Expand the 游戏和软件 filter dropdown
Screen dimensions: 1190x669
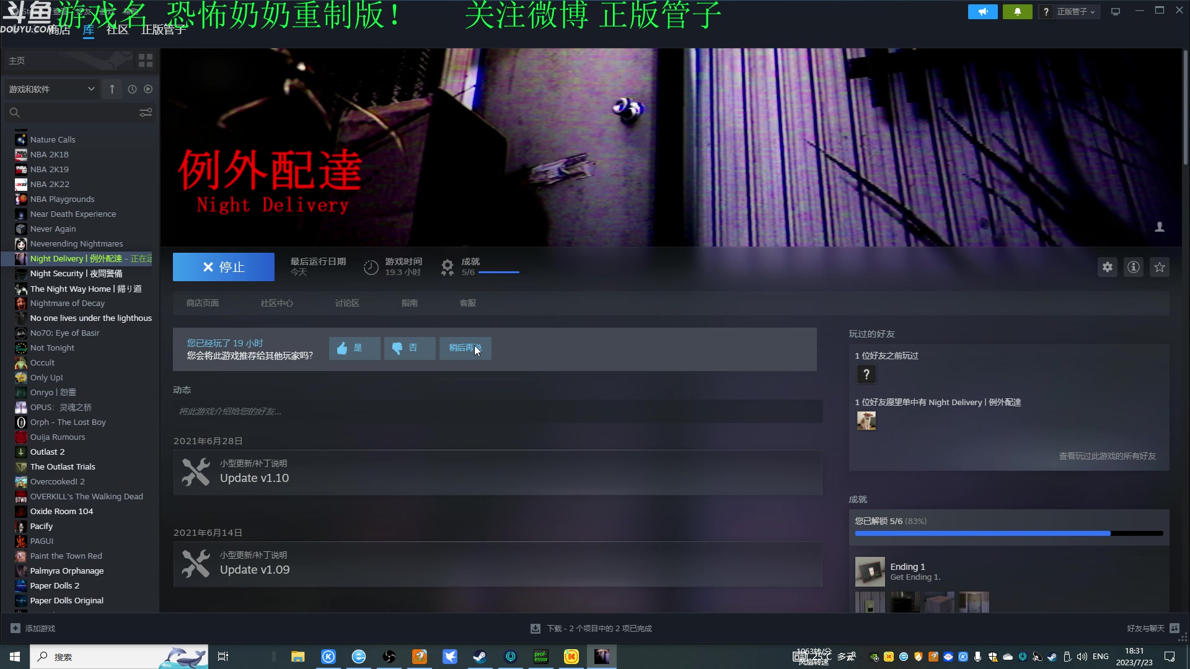tap(51, 89)
